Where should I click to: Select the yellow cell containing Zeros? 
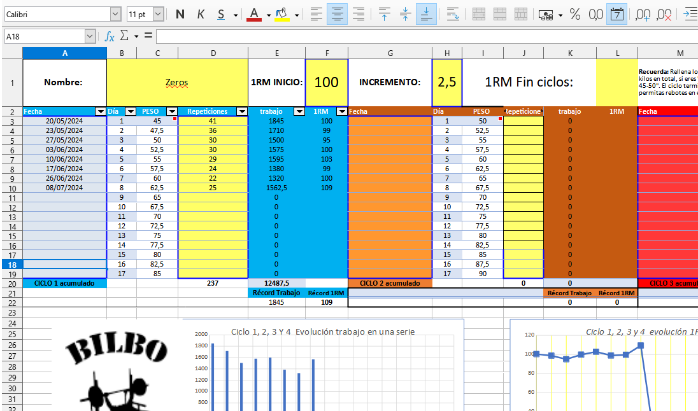click(x=177, y=83)
